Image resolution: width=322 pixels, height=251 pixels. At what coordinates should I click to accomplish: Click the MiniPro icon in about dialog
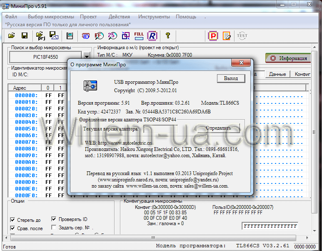coord(90,85)
